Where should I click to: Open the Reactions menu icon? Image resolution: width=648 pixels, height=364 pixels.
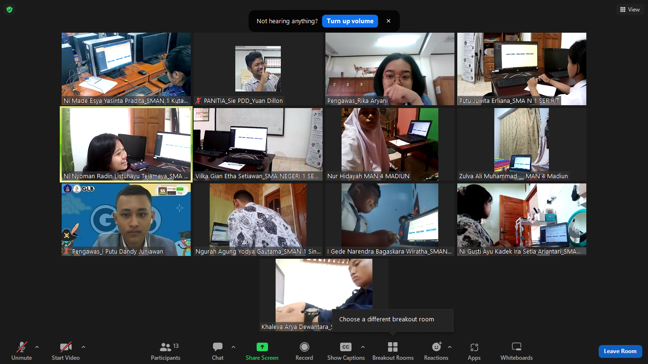click(436, 347)
